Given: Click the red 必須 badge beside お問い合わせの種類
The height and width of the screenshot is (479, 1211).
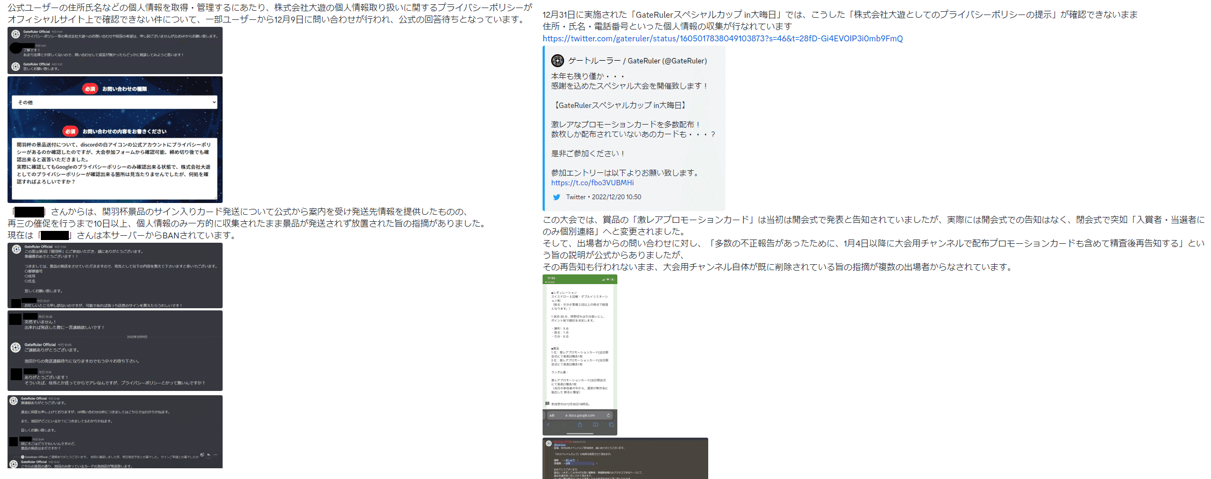Looking at the screenshot, I should click(x=90, y=89).
